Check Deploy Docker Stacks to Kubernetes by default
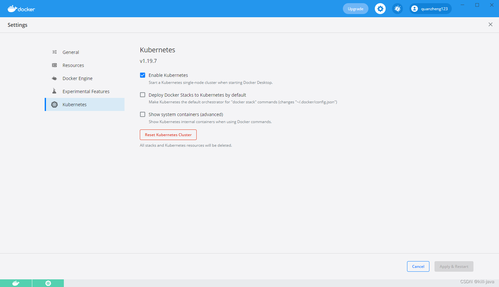 pos(143,95)
